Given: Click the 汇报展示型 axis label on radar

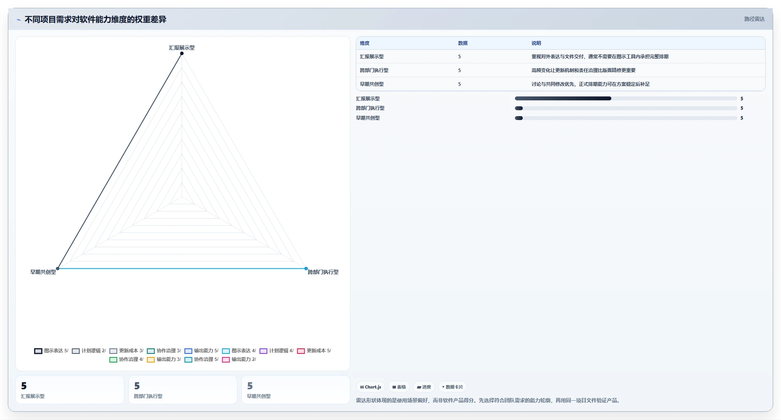Looking at the screenshot, I should 182,48.
